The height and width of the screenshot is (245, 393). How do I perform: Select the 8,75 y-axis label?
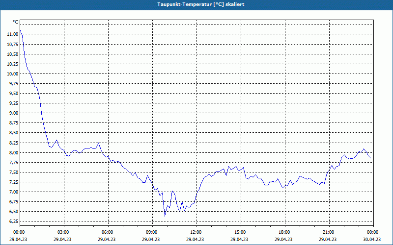14,123
